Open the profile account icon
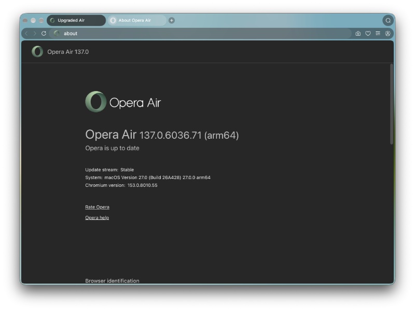 pos(388,34)
